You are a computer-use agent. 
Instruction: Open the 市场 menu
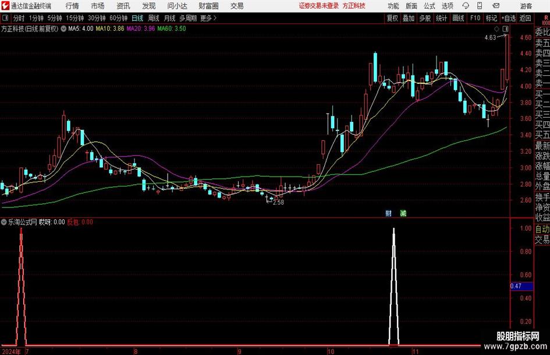(x=98, y=6)
